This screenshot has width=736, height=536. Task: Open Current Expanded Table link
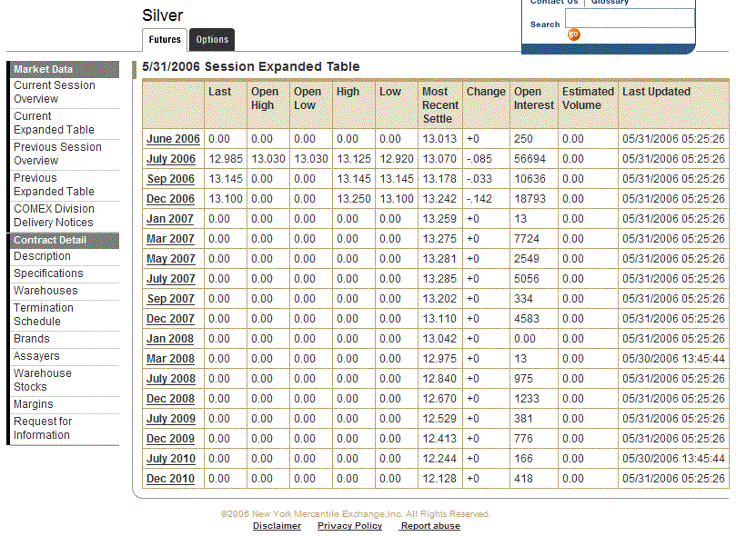(x=54, y=123)
